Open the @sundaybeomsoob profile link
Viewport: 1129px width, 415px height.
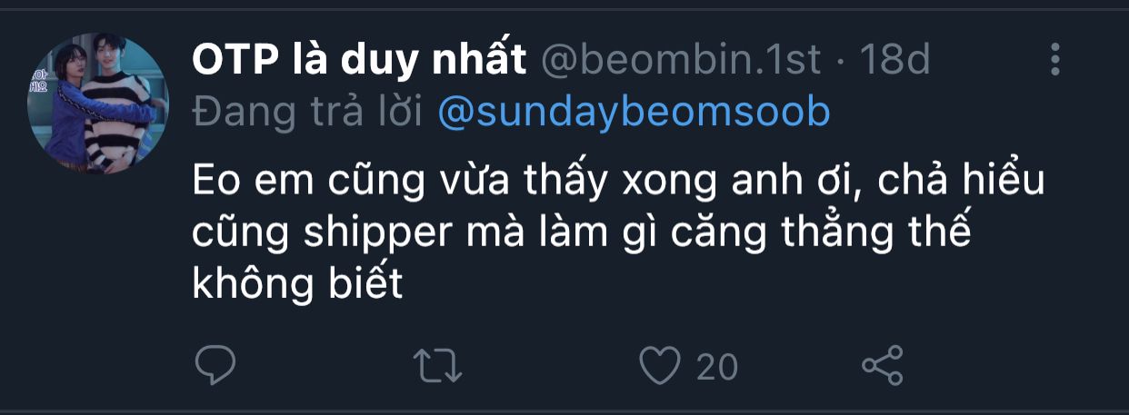click(x=634, y=112)
